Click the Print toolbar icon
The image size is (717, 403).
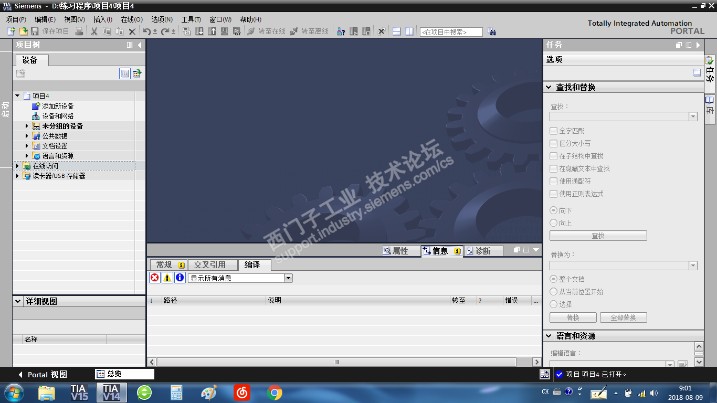pos(79,31)
